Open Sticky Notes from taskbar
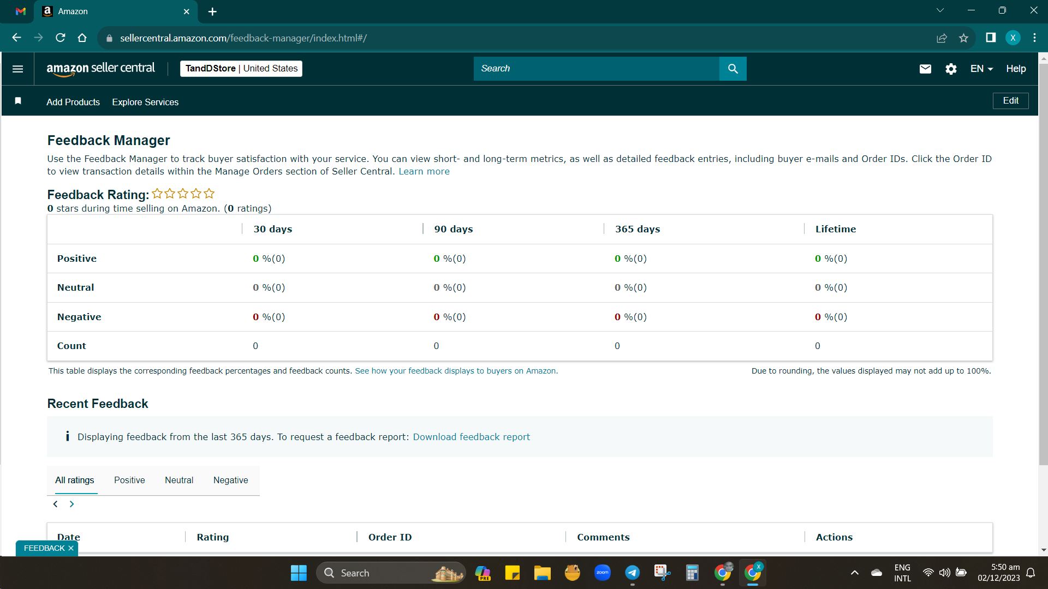This screenshot has height=589, width=1048. pos(513,573)
